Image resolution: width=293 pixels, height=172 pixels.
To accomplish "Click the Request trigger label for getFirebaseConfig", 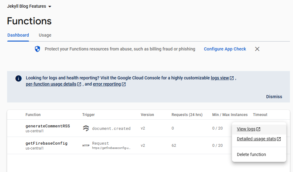I will click(100, 143).
